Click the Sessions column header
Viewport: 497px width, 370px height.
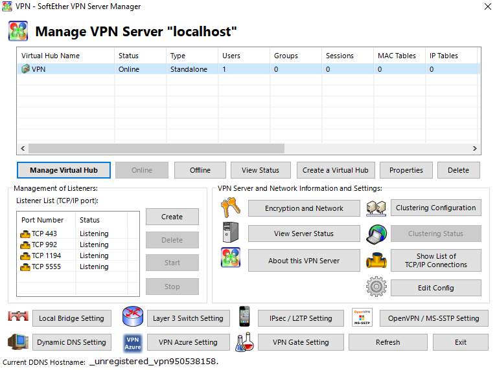[x=348, y=56]
